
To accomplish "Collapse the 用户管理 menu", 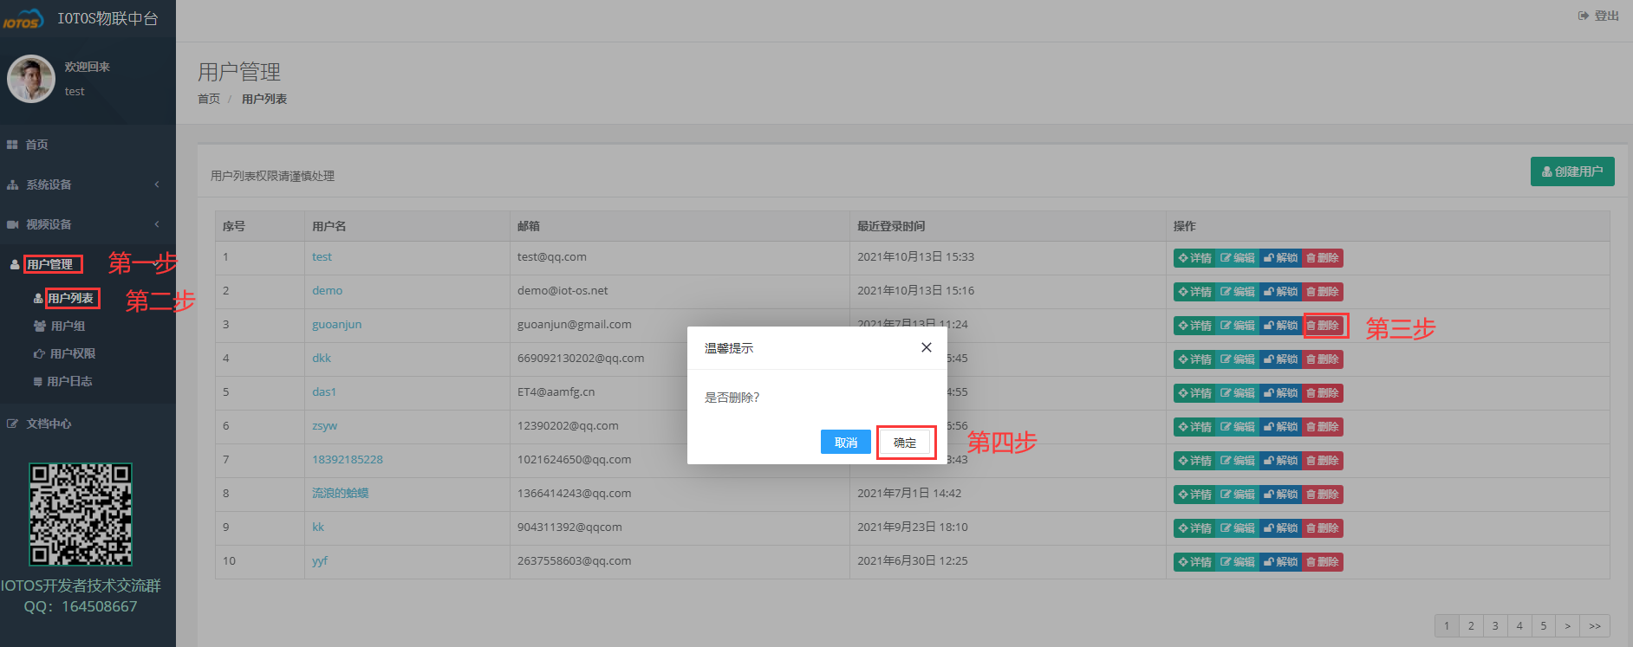I will coord(49,264).
